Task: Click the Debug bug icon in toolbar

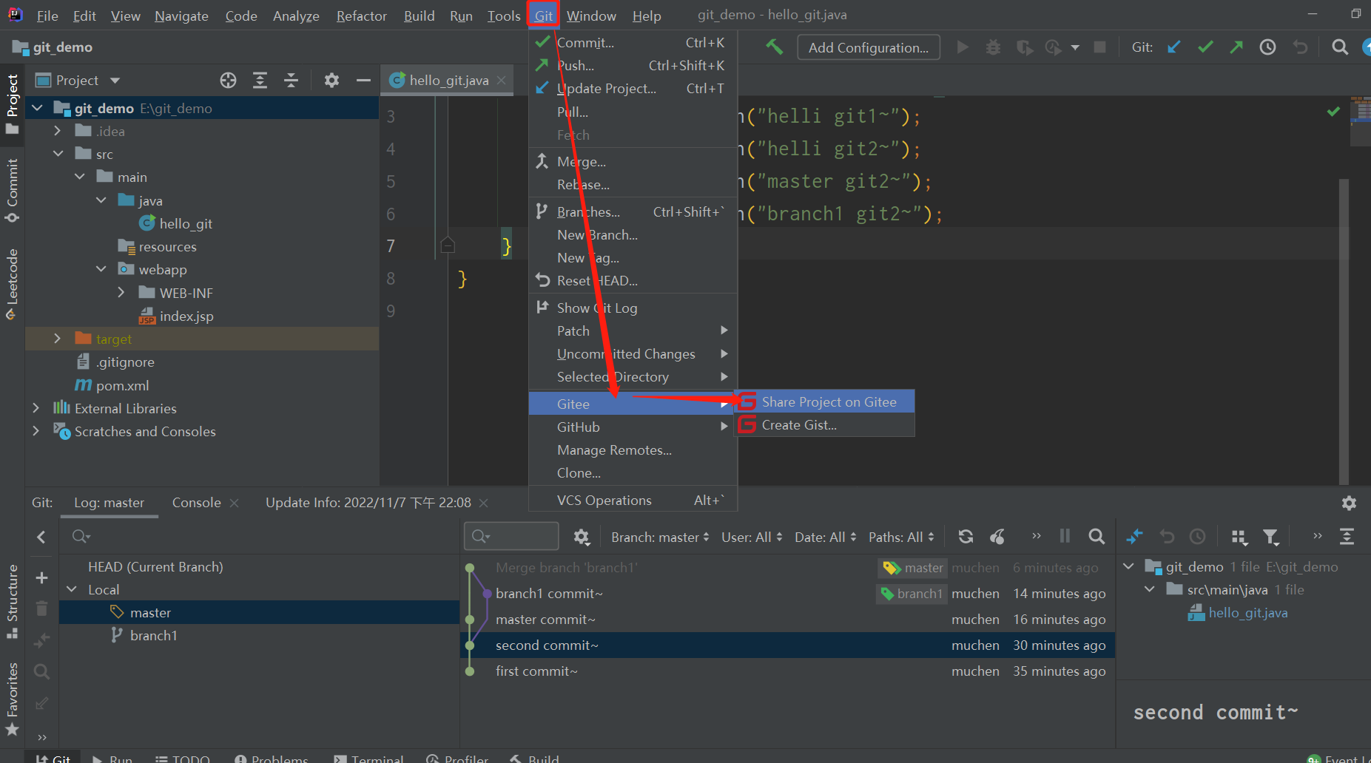Action: pos(993,47)
